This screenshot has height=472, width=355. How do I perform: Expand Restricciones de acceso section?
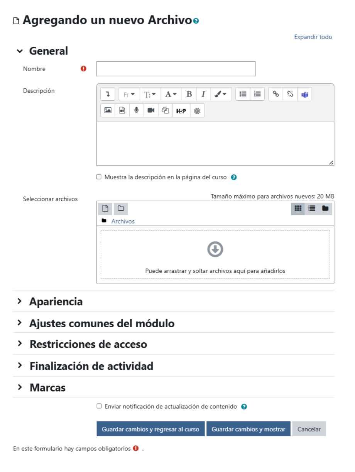pyautogui.click(x=19, y=344)
